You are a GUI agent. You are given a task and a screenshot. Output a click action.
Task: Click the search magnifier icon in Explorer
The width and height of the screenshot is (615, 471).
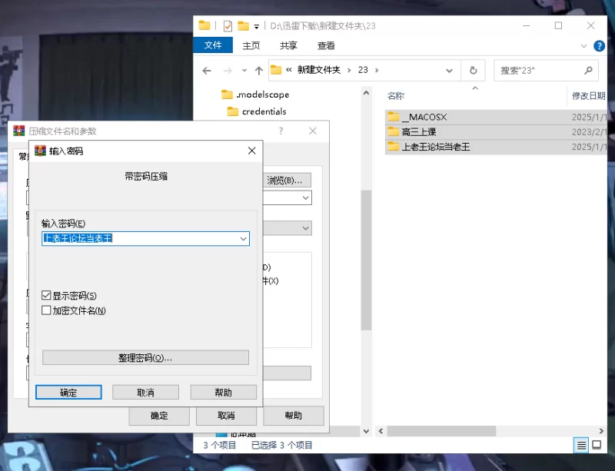pyautogui.click(x=588, y=71)
